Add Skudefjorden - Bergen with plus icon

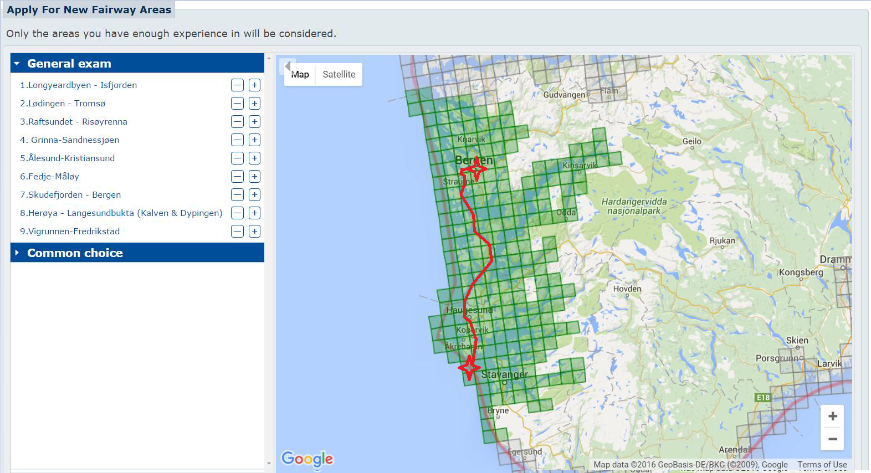pyautogui.click(x=254, y=195)
